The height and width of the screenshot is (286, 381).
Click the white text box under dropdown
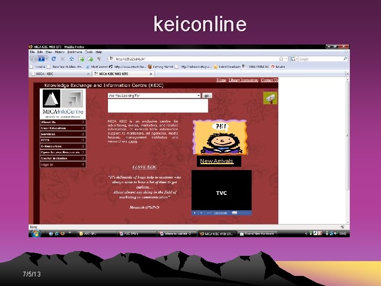coord(158,106)
